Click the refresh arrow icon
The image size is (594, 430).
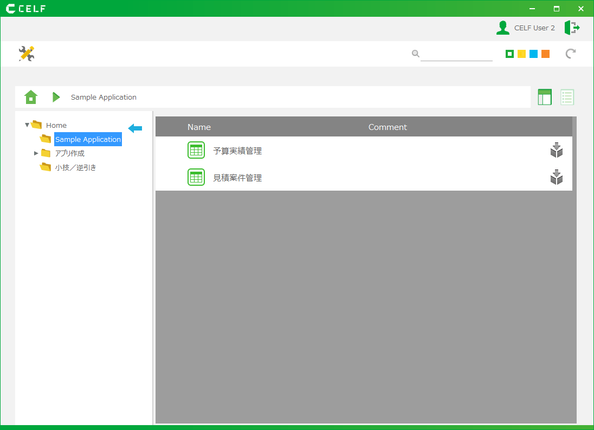(x=571, y=54)
